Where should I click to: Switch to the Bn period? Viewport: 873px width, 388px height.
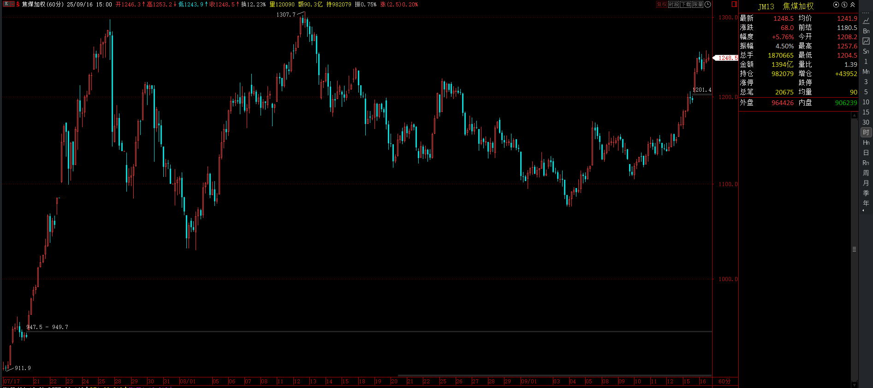click(x=866, y=31)
